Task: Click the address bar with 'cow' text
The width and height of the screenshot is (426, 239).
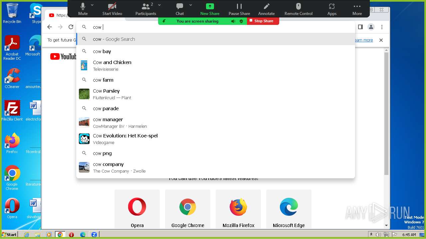Action: point(216,27)
